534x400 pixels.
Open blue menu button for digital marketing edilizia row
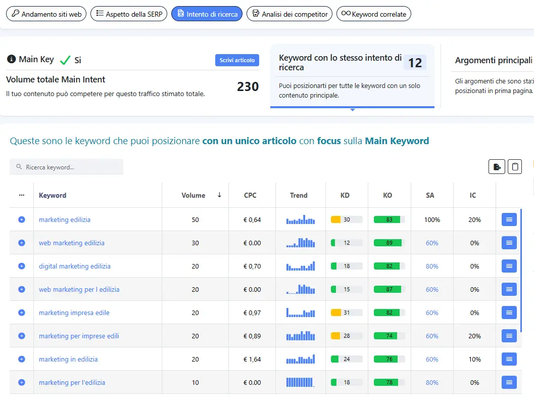[509, 266]
